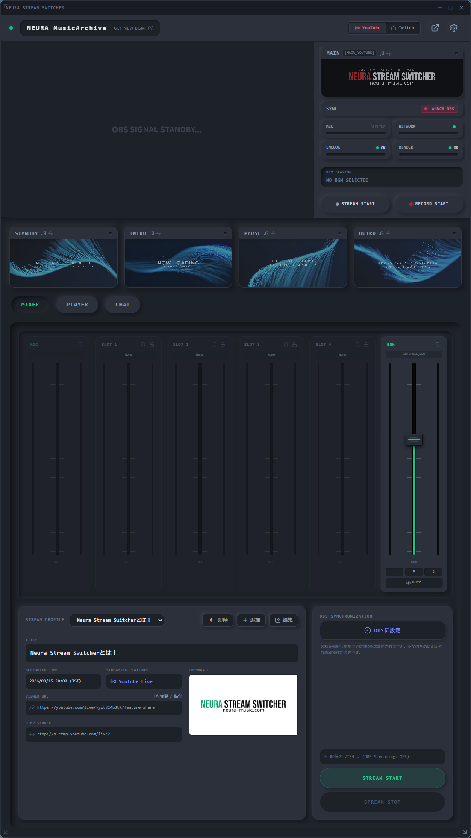471x838 pixels.
Task: Select Twitch platform toggle
Action: 403,28
